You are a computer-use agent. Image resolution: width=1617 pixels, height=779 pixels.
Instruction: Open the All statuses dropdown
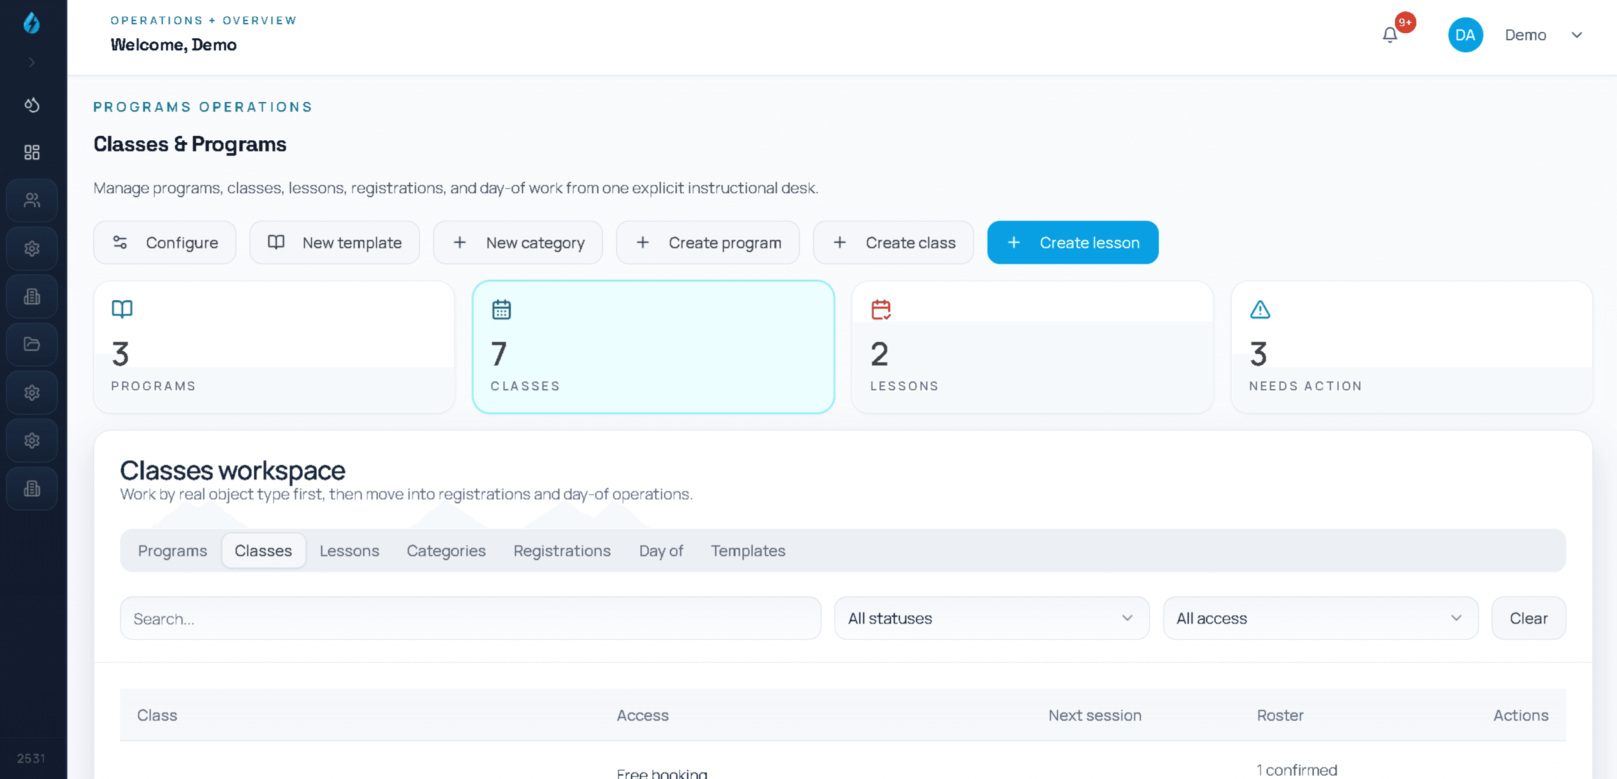[x=991, y=618]
